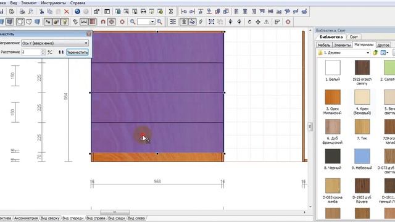Click the percent ruler icon beside distance
Viewport: 395px width, 222px height.
[x=50, y=52]
